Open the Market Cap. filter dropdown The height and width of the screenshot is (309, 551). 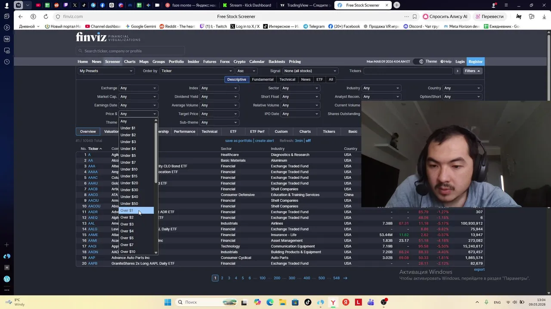coord(138,97)
